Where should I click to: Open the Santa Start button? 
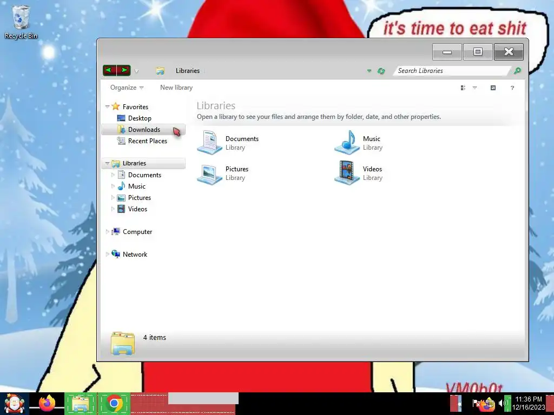[14, 404]
